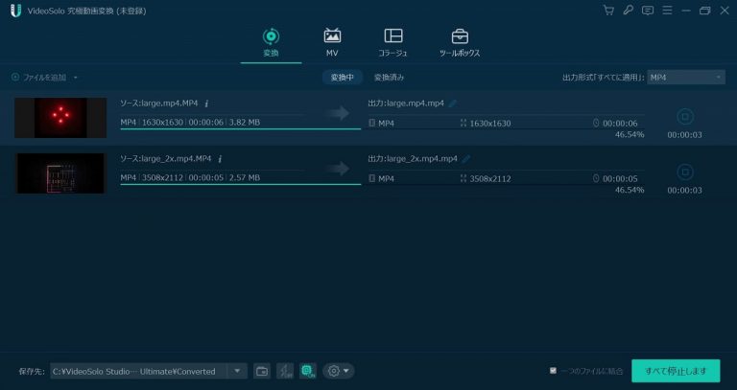Open the feedback message icon

coord(648,11)
